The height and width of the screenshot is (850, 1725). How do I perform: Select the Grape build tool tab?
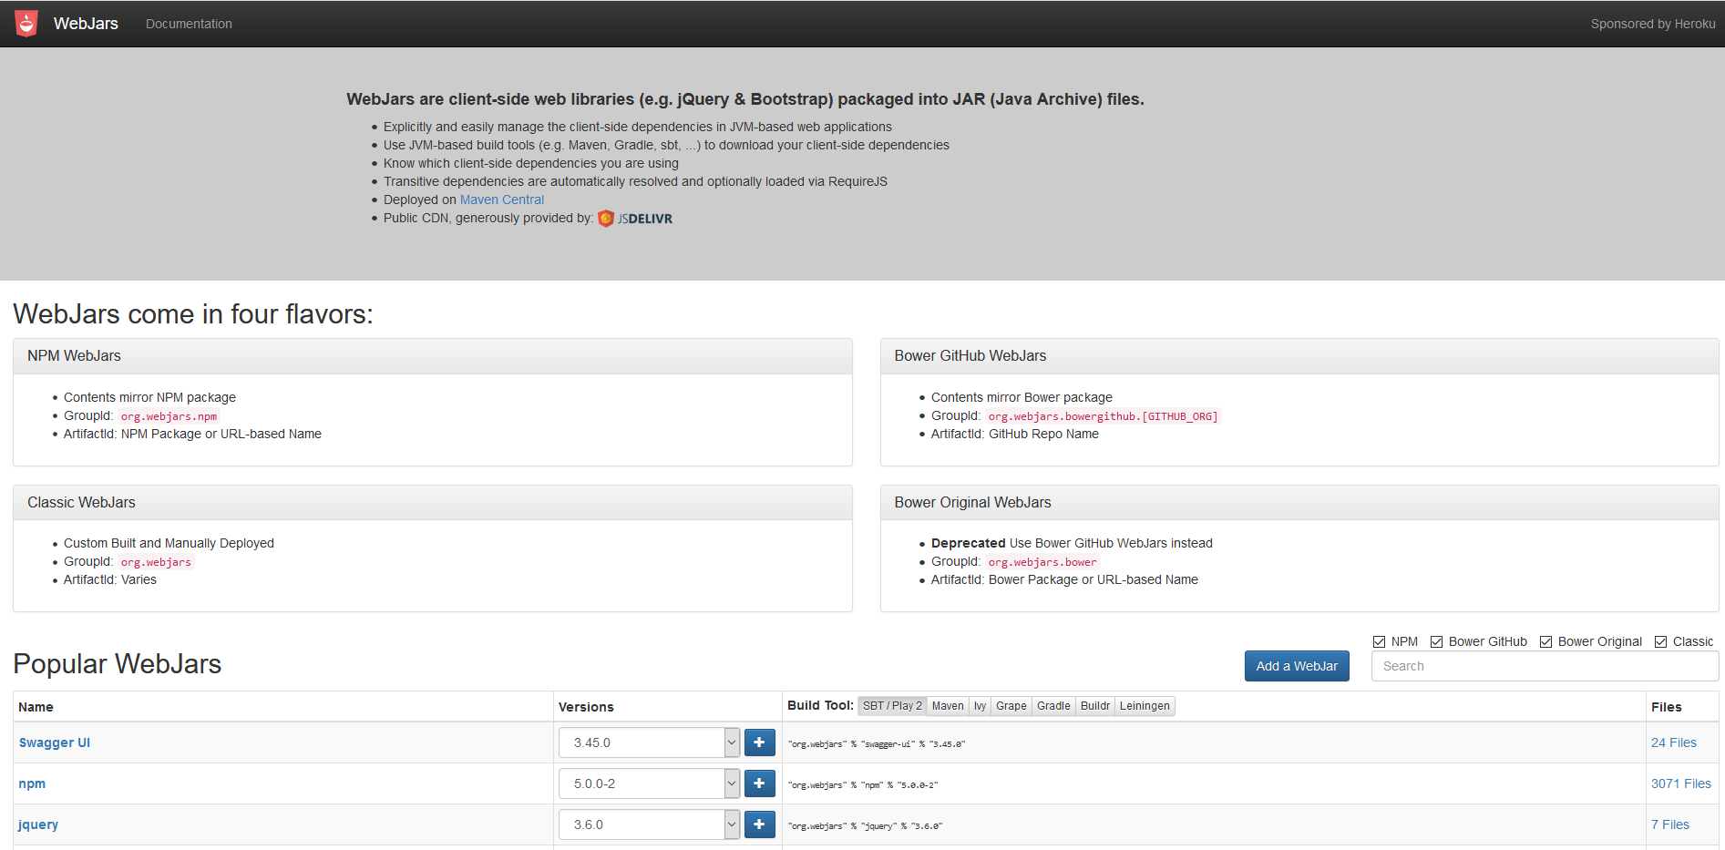1011,706
